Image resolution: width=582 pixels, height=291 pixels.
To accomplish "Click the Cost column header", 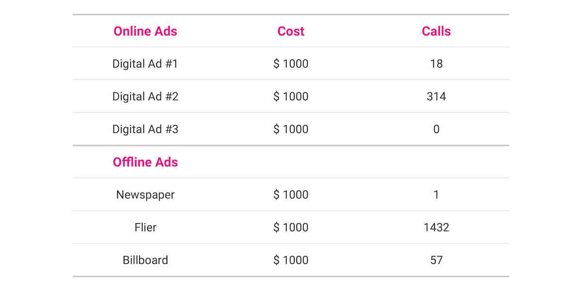I will (291, 32).
